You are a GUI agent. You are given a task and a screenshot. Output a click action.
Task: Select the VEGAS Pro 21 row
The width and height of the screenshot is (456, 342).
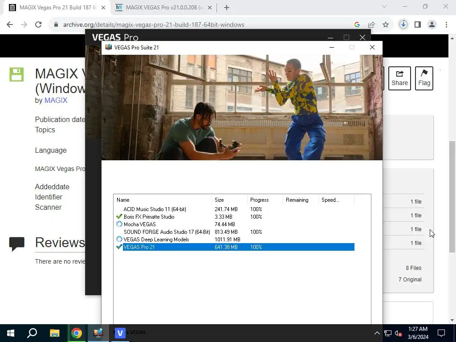click(234, 247)
